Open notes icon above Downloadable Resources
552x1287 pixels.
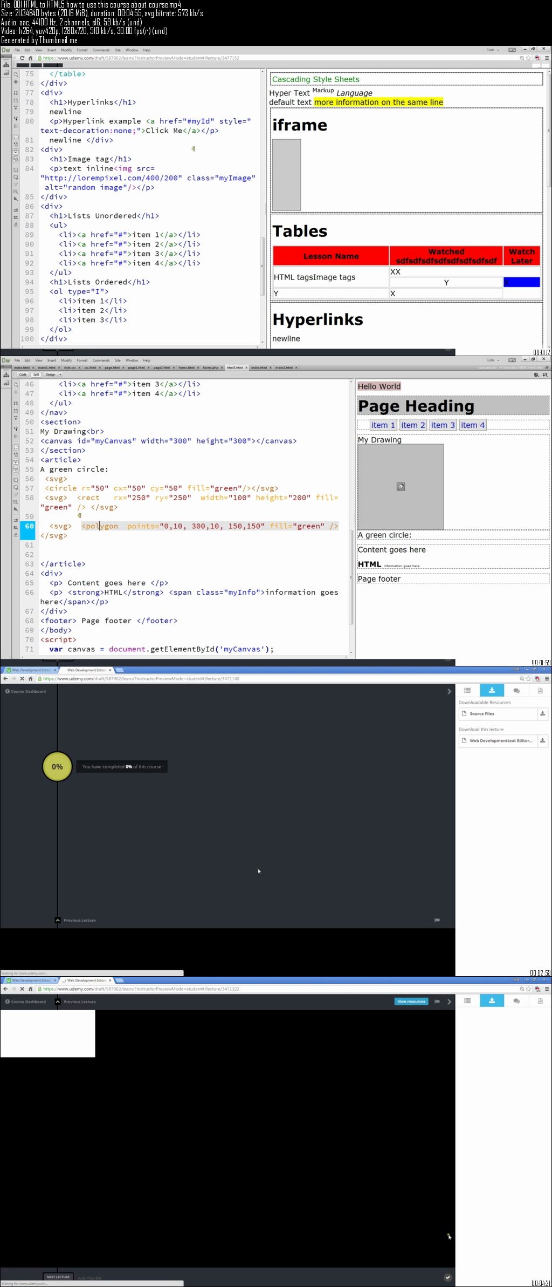tap(540, 691)
